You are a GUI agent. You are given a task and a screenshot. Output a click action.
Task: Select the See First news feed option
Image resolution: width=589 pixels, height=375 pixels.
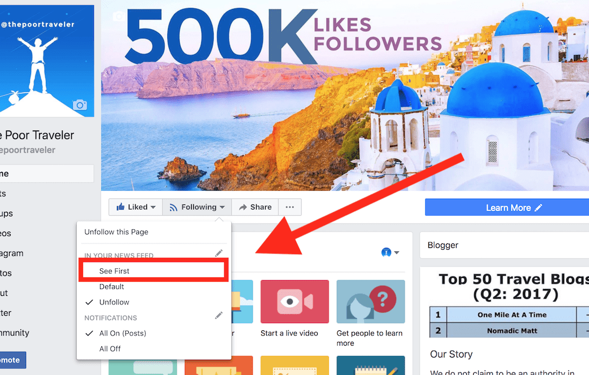[114, 271]
